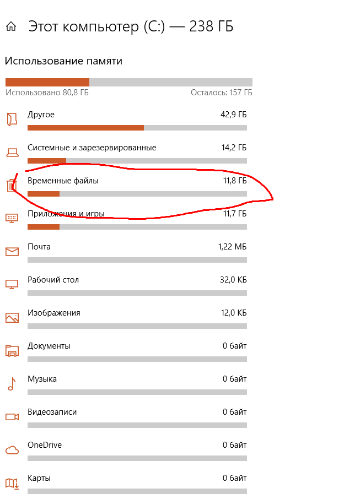Click the map icon for Карты

(12, 483)
